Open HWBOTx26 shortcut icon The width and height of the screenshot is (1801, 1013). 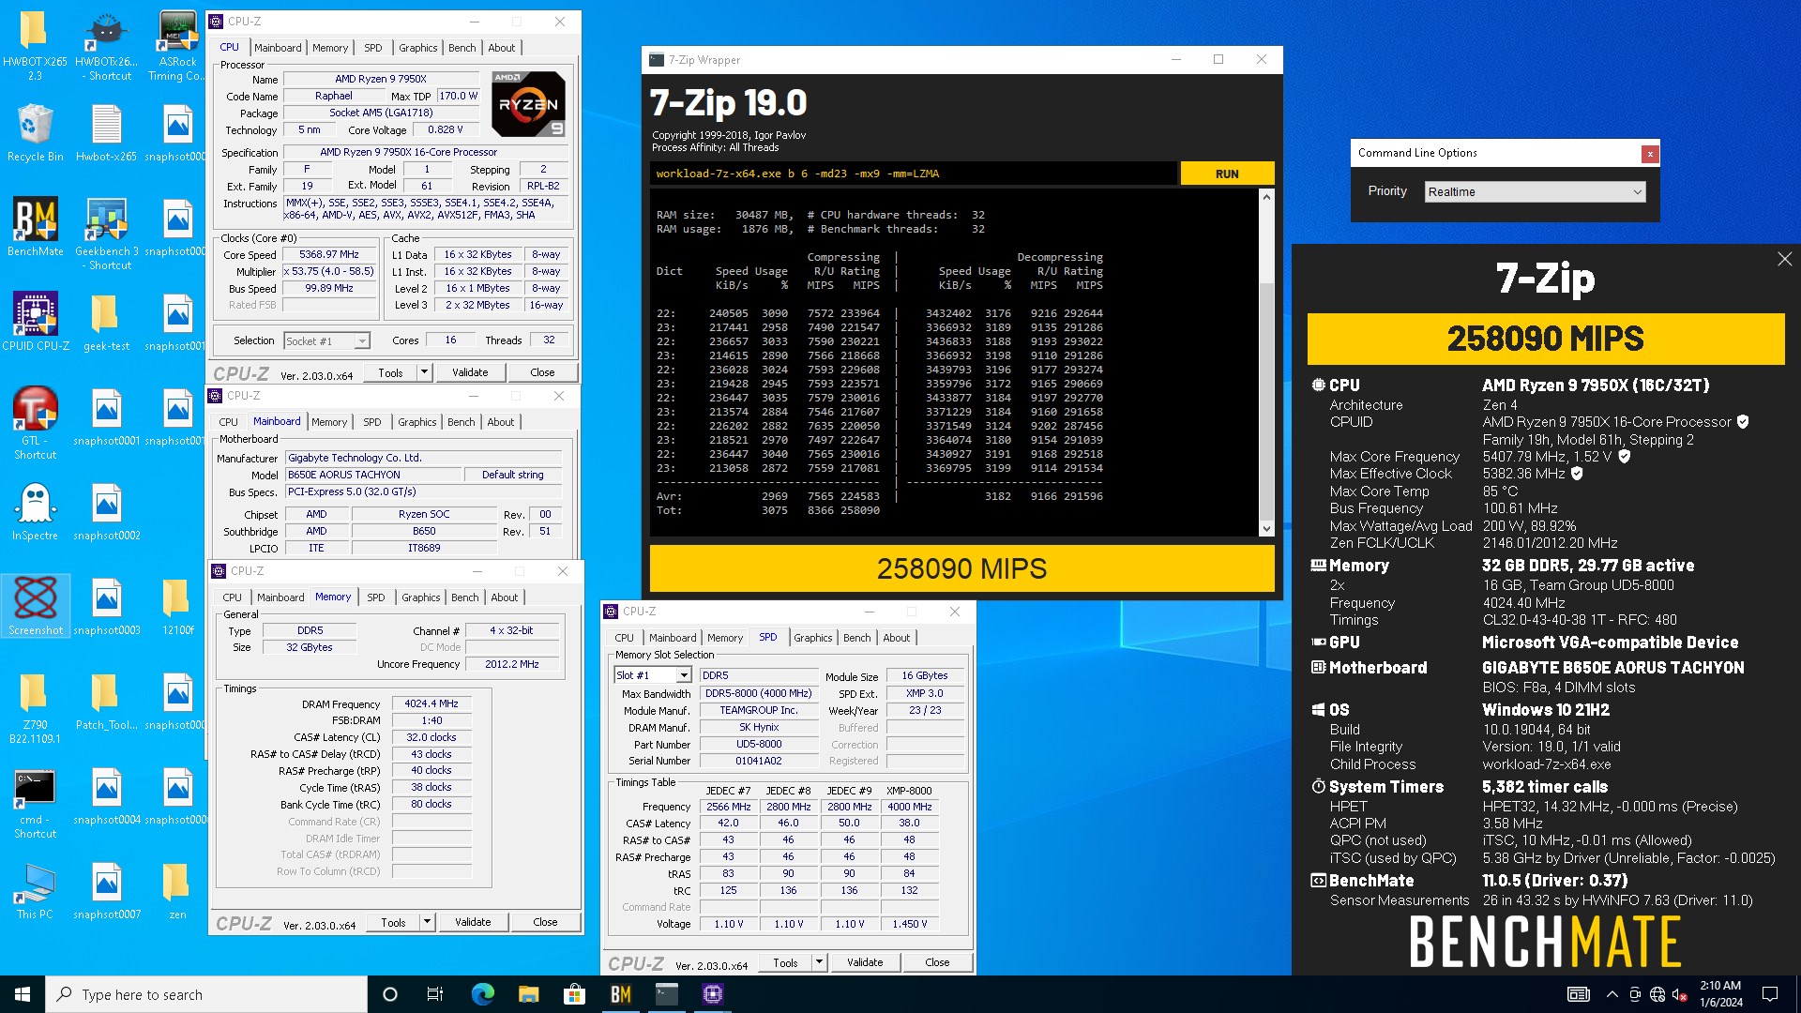(x=107, y=45)
